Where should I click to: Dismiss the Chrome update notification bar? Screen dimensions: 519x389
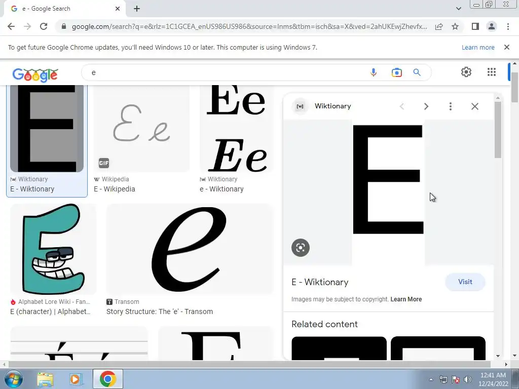pyautogui.click(x=506, y=47)
